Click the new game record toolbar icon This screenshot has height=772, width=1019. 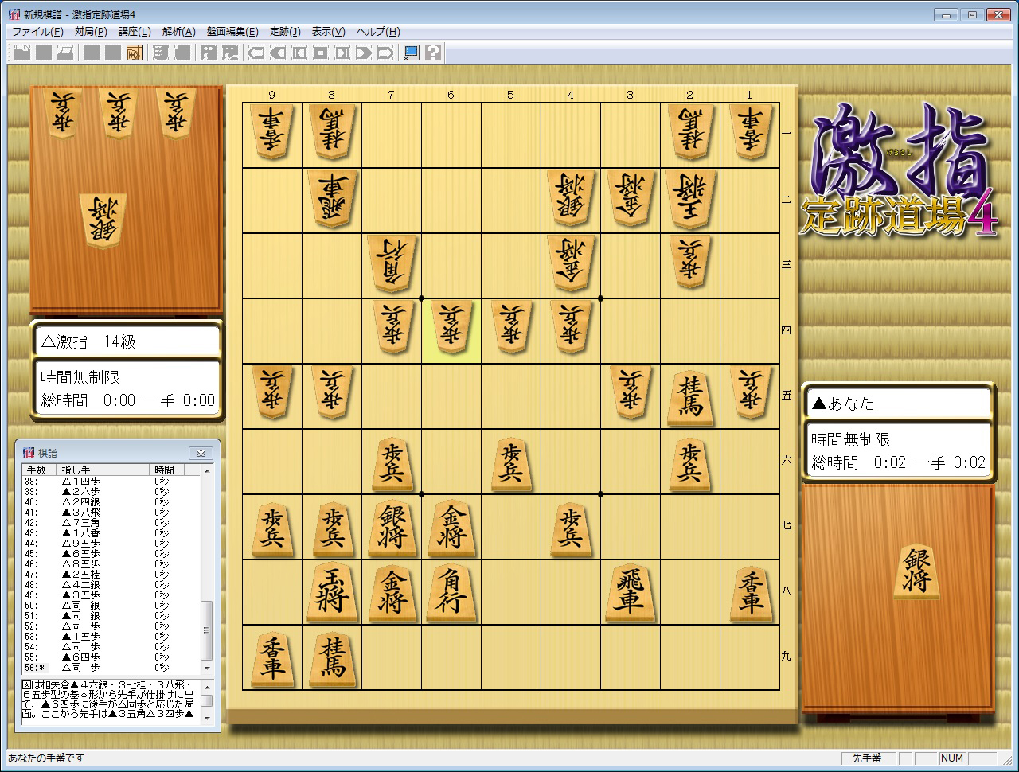coord(22,53)
